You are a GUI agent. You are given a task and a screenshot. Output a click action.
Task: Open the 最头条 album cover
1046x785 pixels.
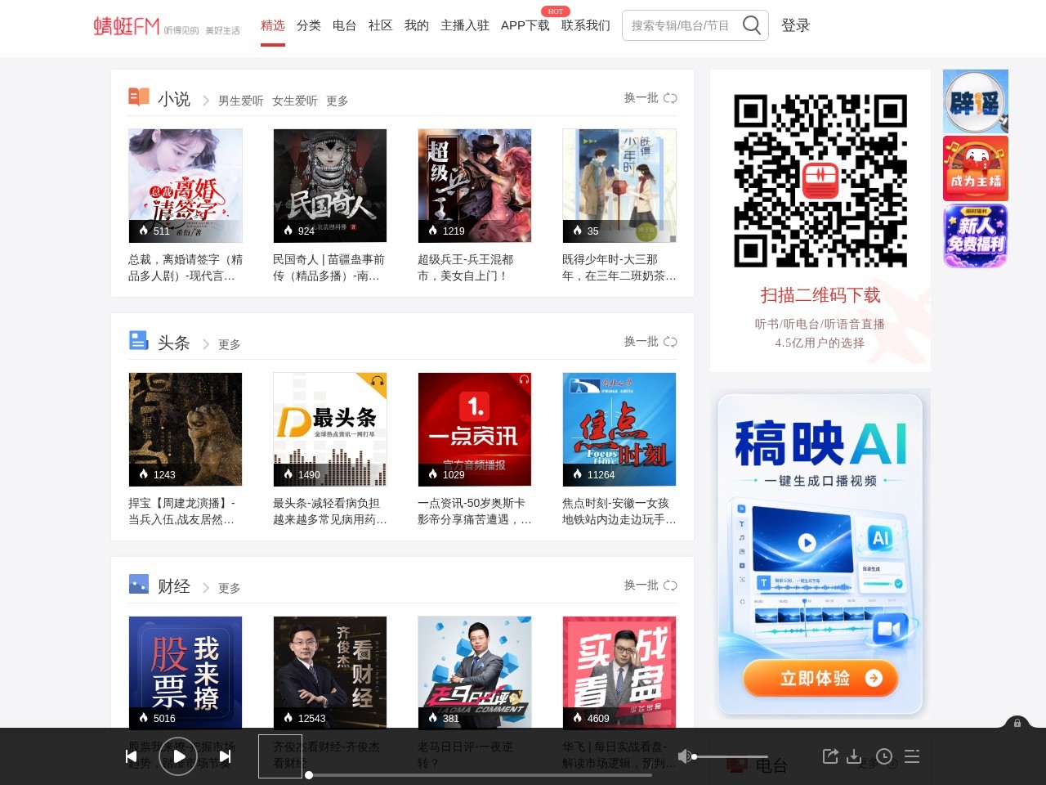click(330, 429)
